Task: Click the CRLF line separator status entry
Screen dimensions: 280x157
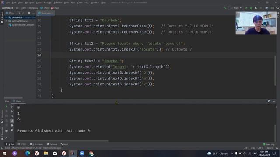Action: 253,148
